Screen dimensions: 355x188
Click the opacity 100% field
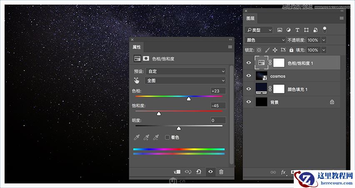(314, 40)
